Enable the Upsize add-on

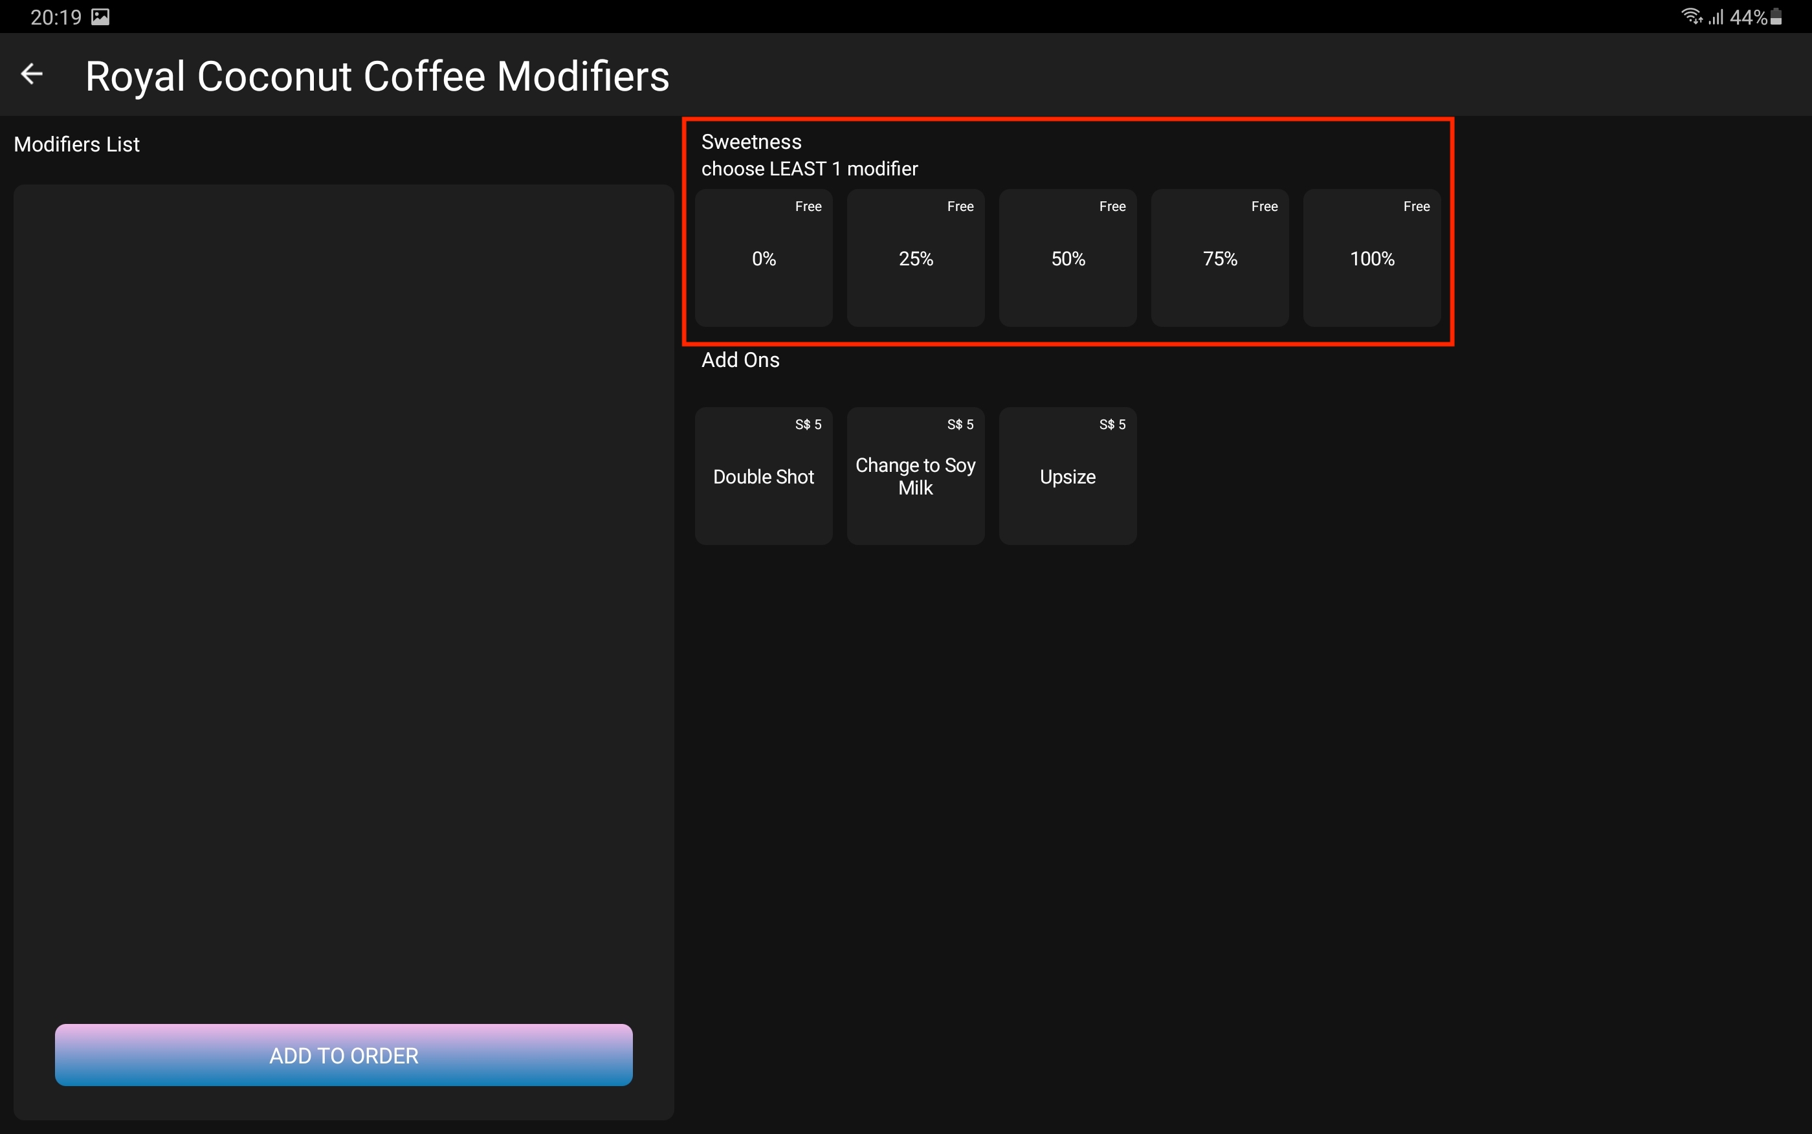click(1068, 476)
